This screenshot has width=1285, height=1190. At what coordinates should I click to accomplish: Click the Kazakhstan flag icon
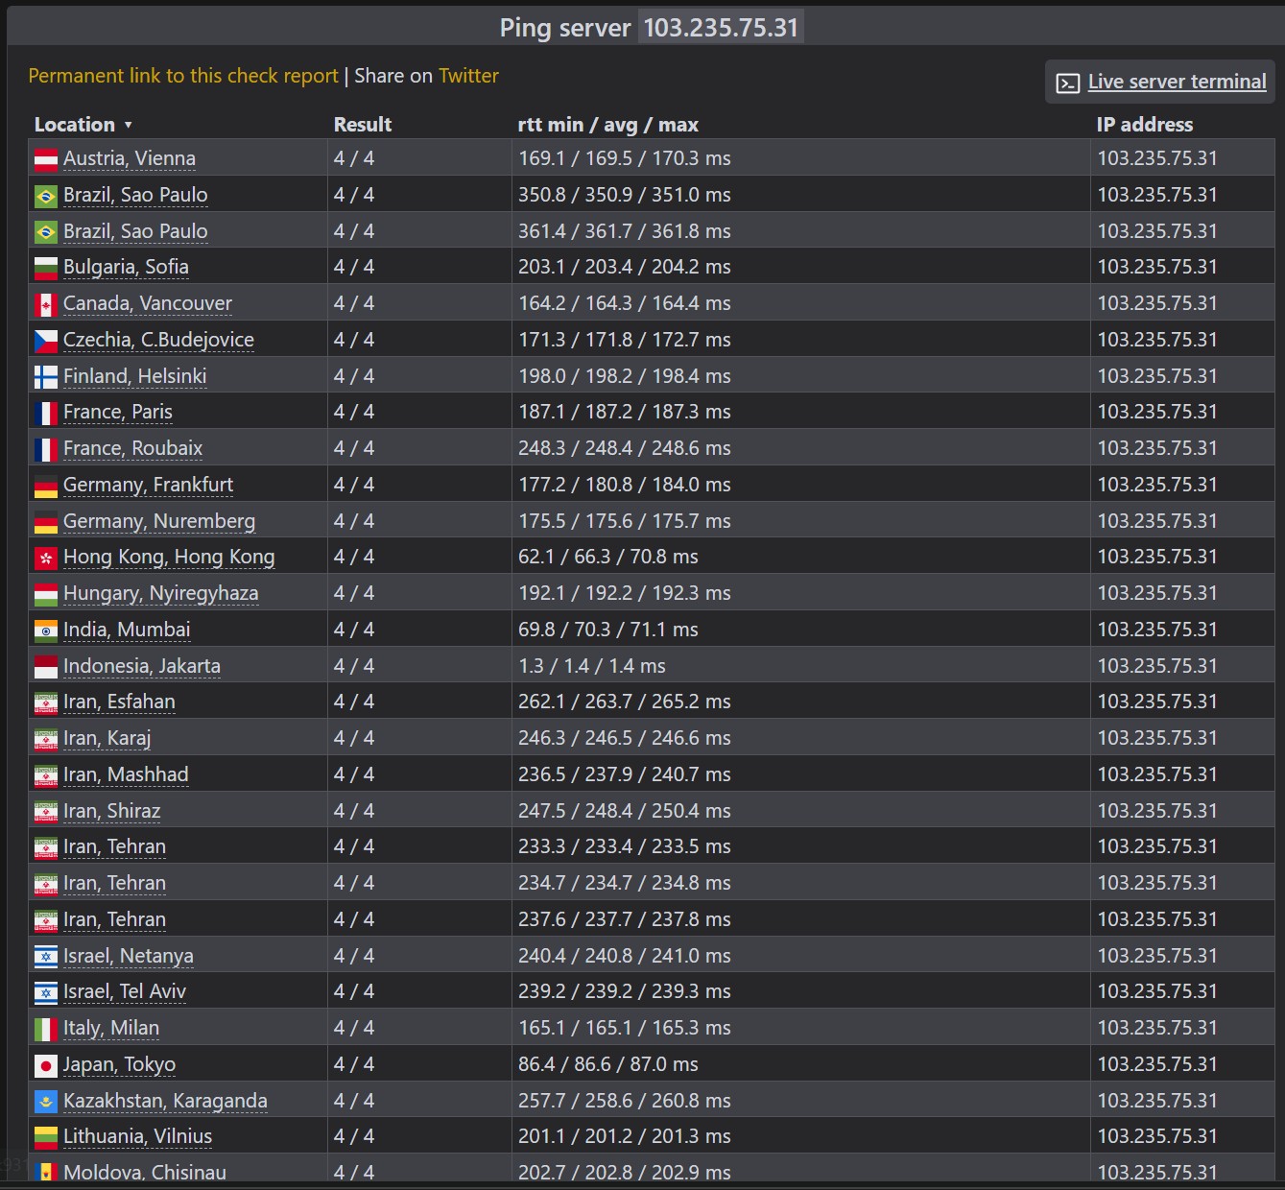46,1102
